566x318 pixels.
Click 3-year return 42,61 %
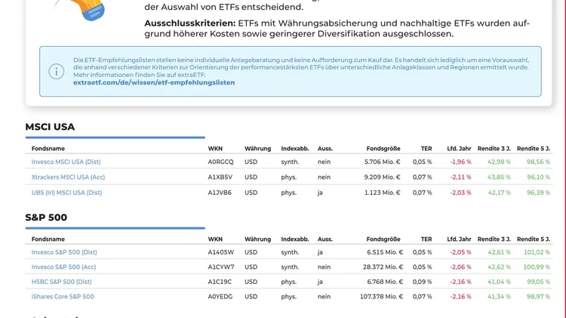[x=500, y=252]
